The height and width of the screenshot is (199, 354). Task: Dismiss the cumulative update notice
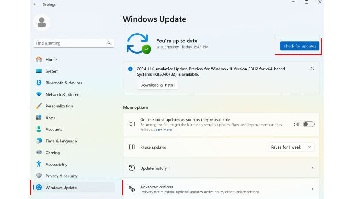312,69
